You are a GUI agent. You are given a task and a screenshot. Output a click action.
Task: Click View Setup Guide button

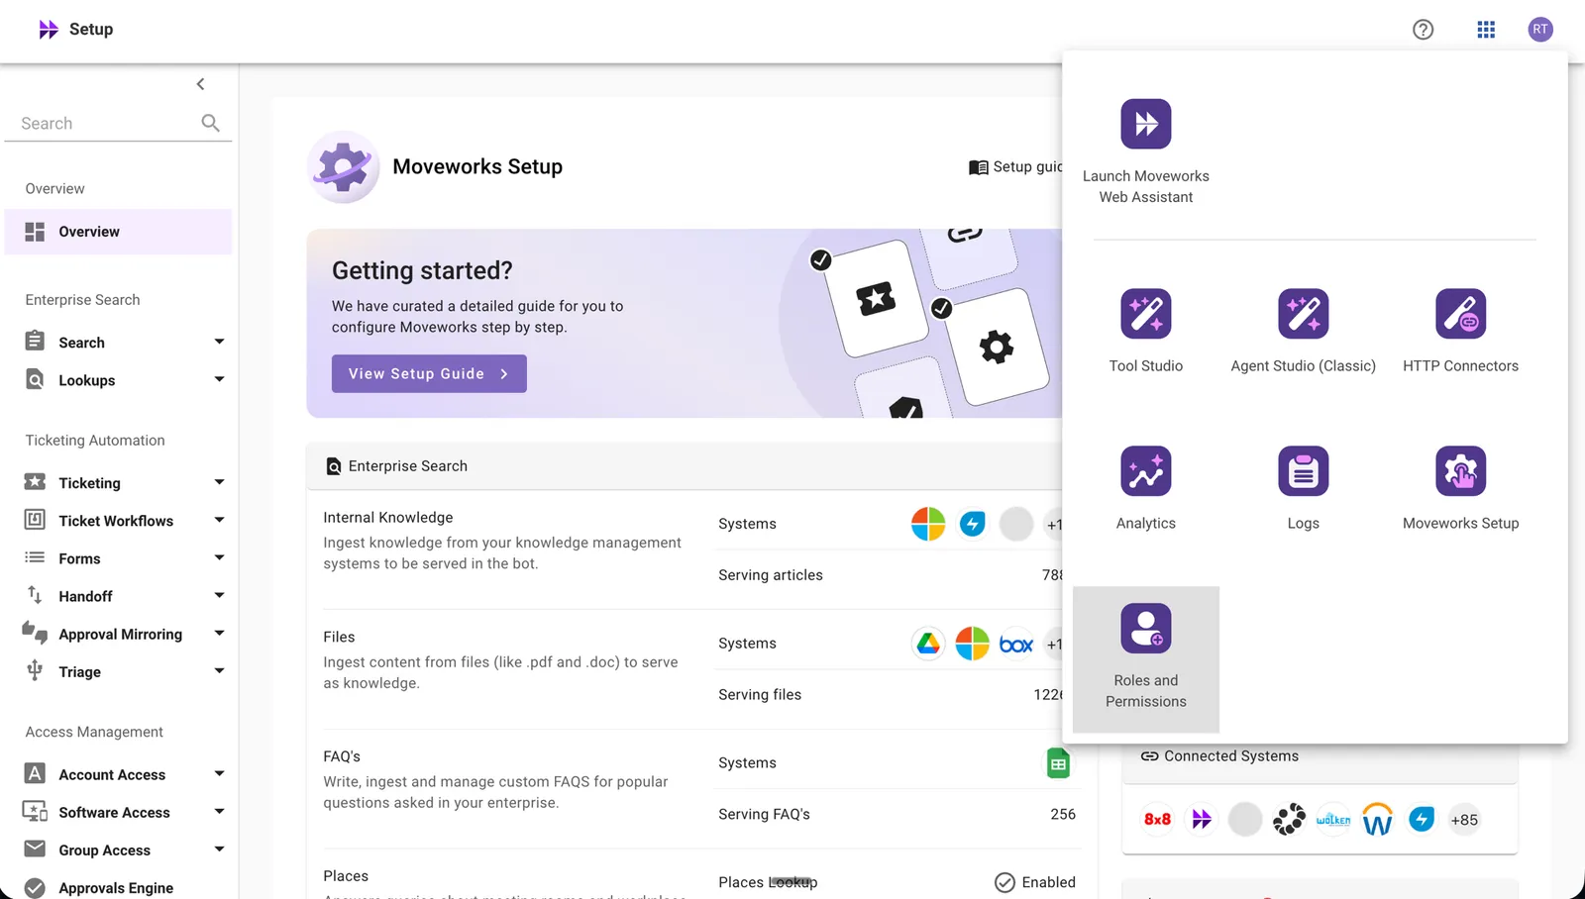(x=429, y=374)
